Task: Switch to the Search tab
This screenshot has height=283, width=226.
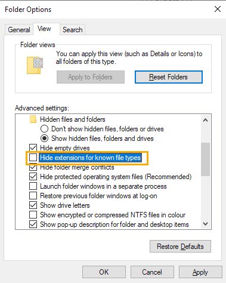Action: click(x=73, y=30)
